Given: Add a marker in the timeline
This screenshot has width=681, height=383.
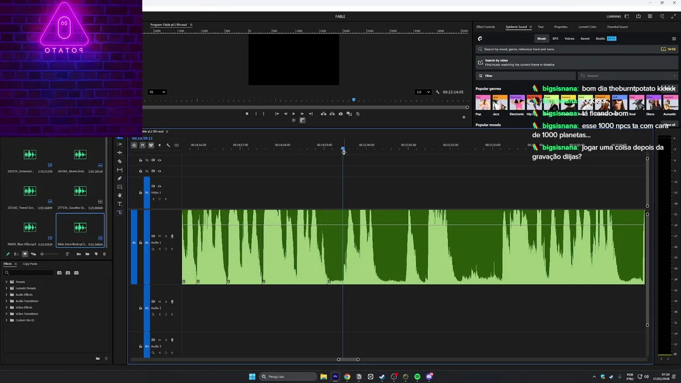Looking at the screenshot, I should 159,145.
